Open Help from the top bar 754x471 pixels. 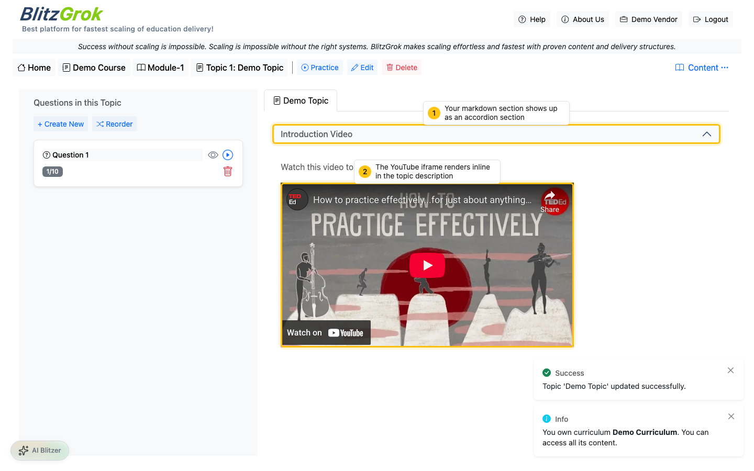coord(531,19)
